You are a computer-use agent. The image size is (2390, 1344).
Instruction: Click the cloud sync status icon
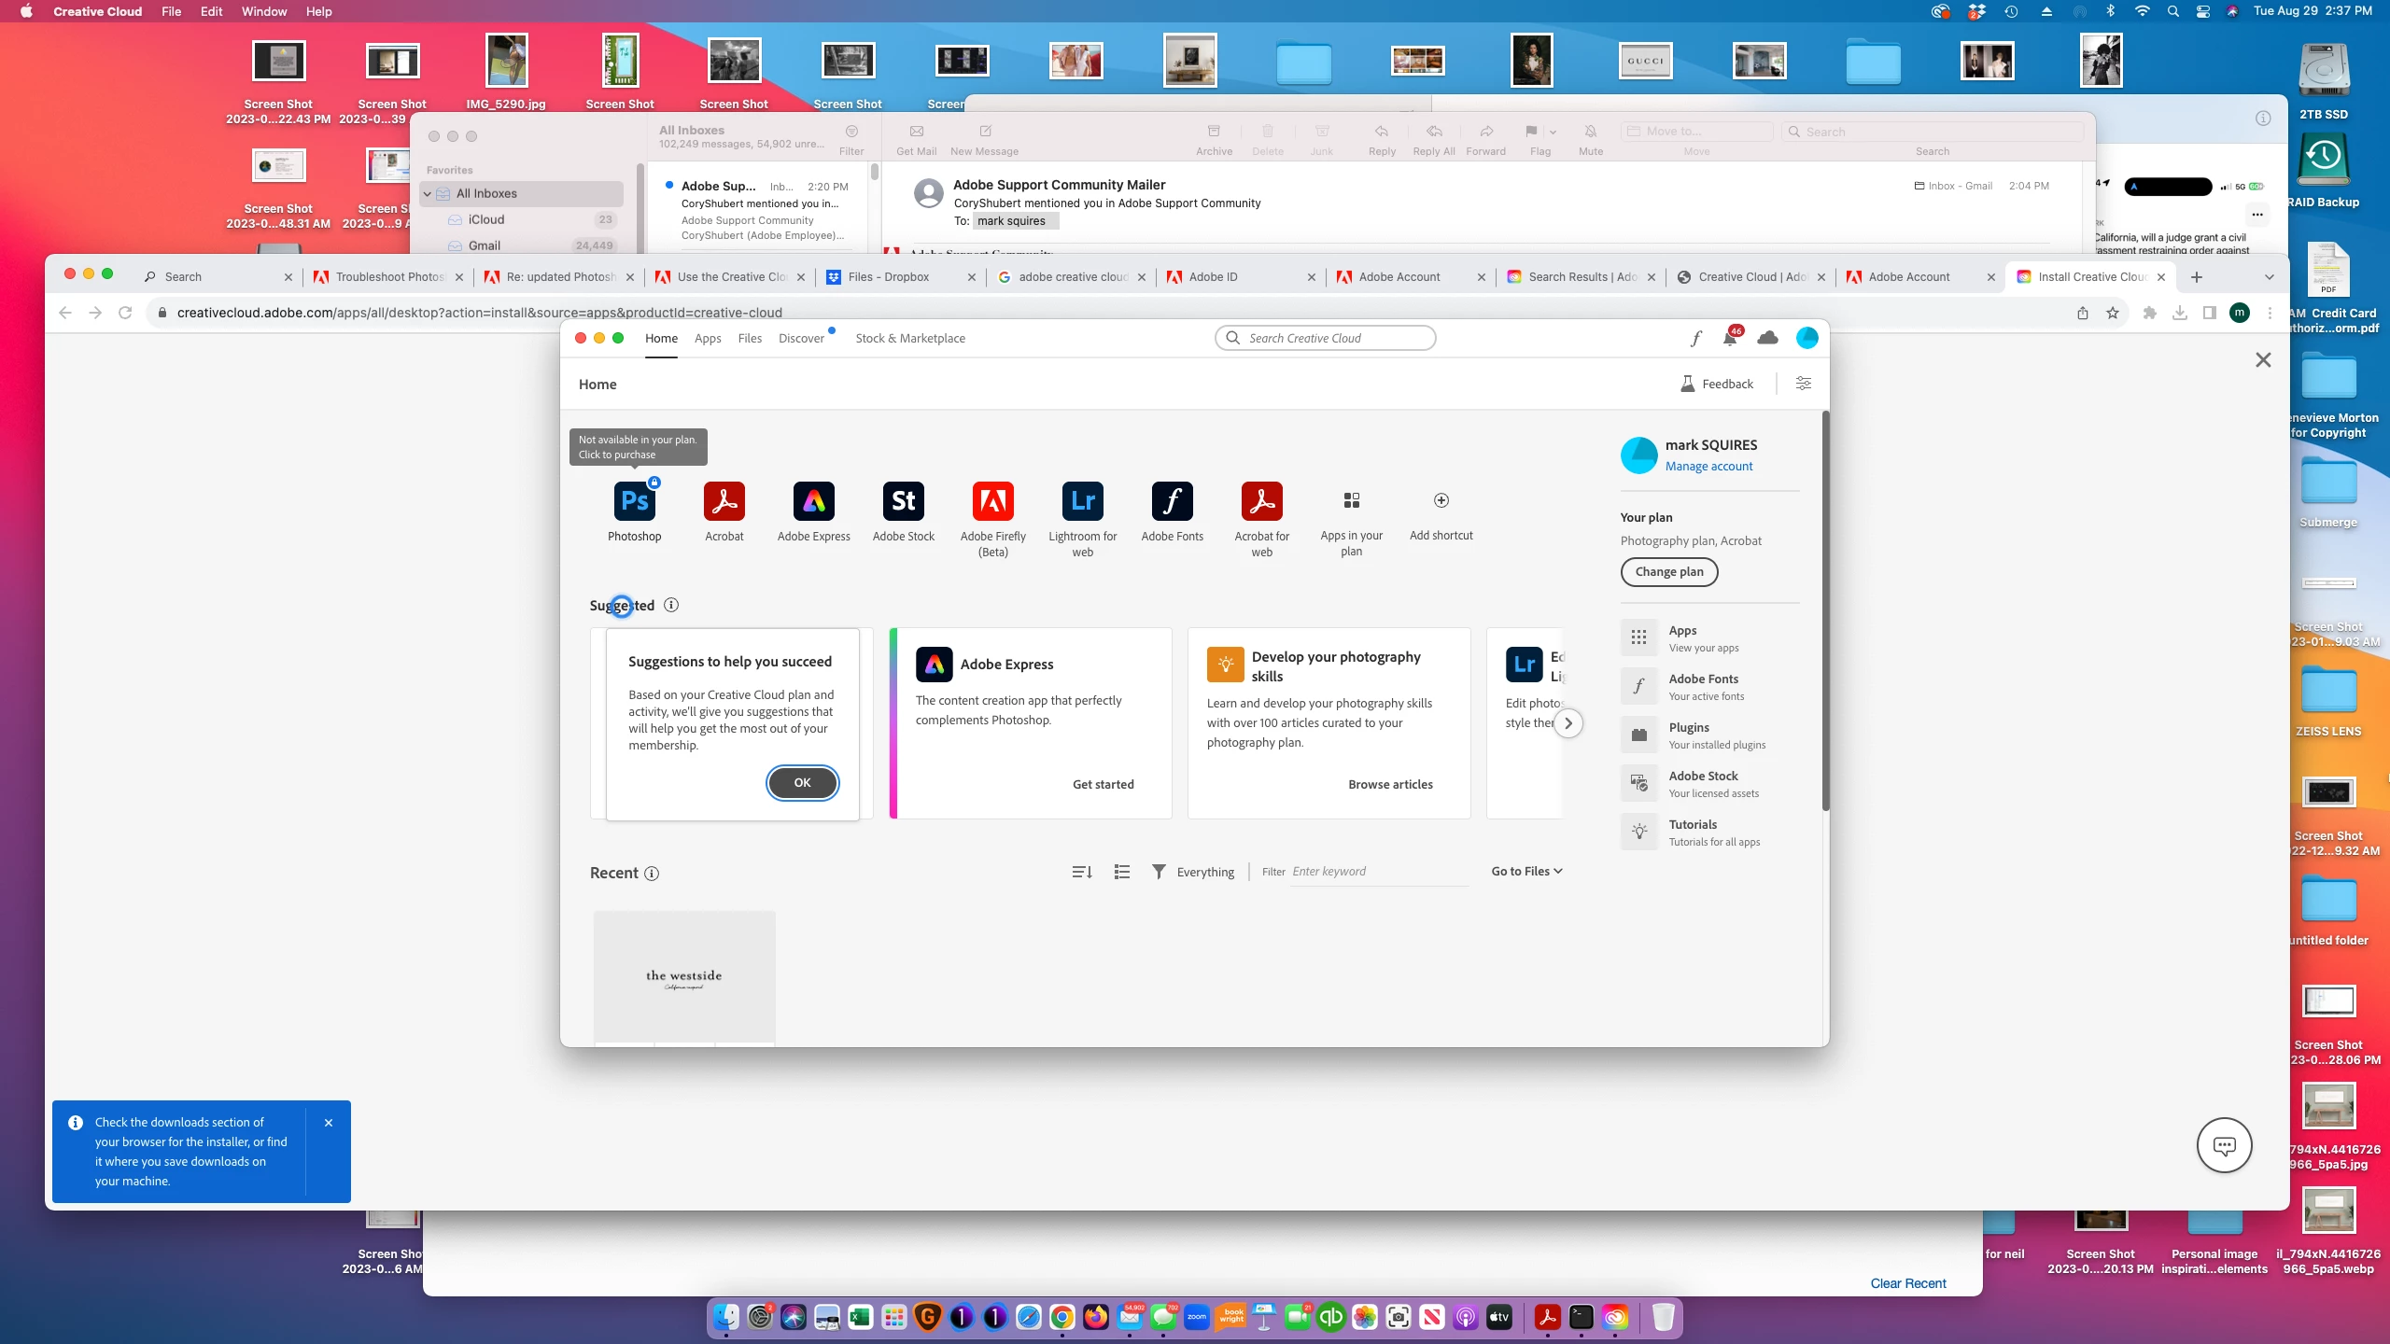tap(1767, 338)
